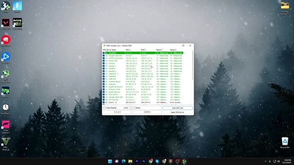294x165 pixels.
Task: Select the US - Level 3 - A row
Action: click(x=143, y=102)
